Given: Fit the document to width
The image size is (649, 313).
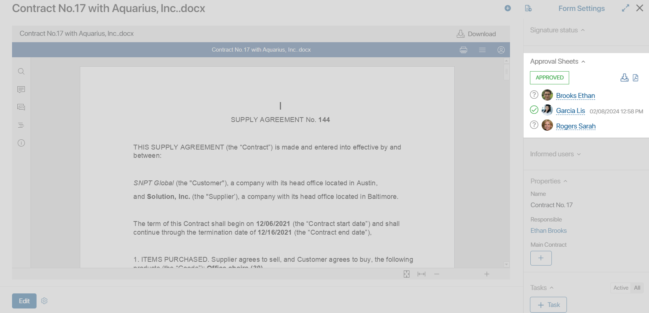Looking at the screenshot, I should point(421,274).
